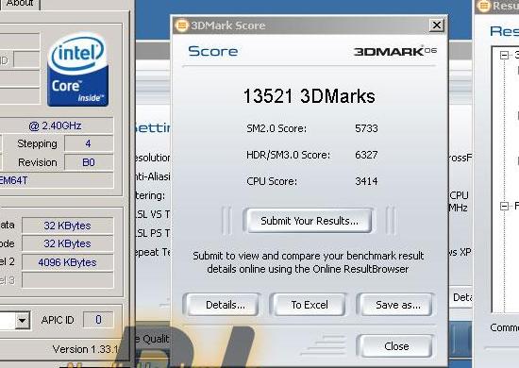
Task: Click the L1 data 32 KBytes field
Action: point(68,226)
